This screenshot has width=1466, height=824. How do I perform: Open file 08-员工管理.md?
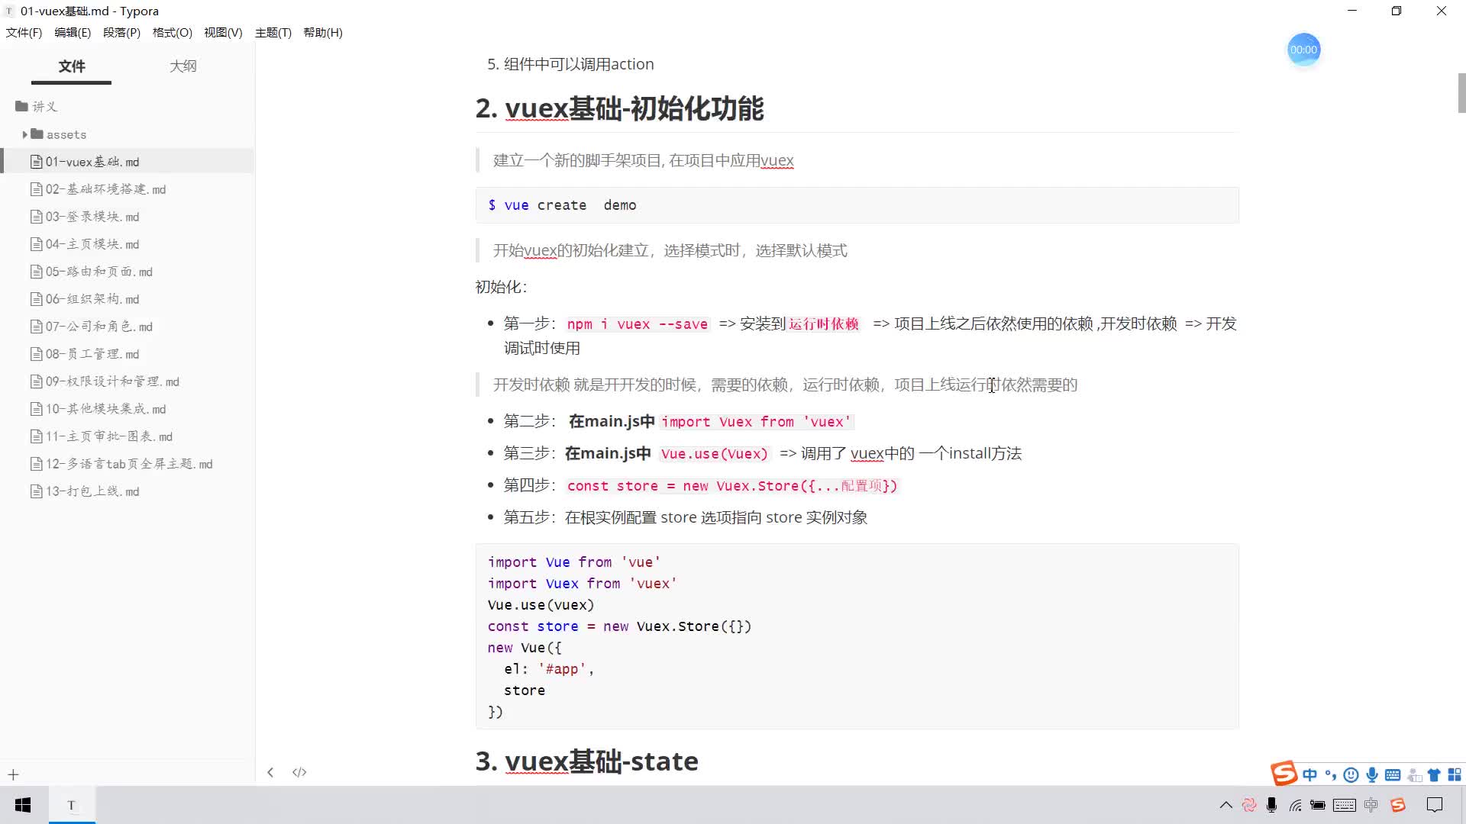128,354
